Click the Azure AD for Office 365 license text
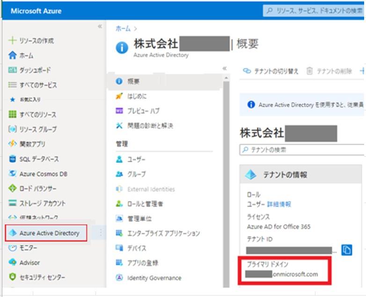Viewport: 366px width, 297px height. (x=278, y=226)
